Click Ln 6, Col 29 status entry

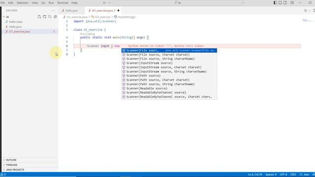255,175
